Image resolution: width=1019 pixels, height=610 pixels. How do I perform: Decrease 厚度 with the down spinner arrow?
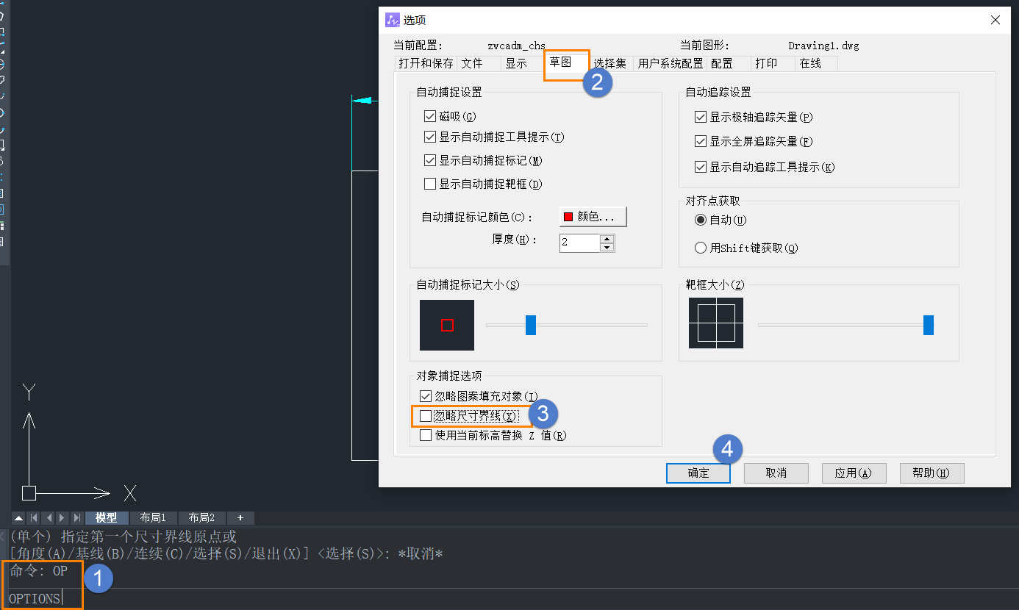click(x=607, y=248)
